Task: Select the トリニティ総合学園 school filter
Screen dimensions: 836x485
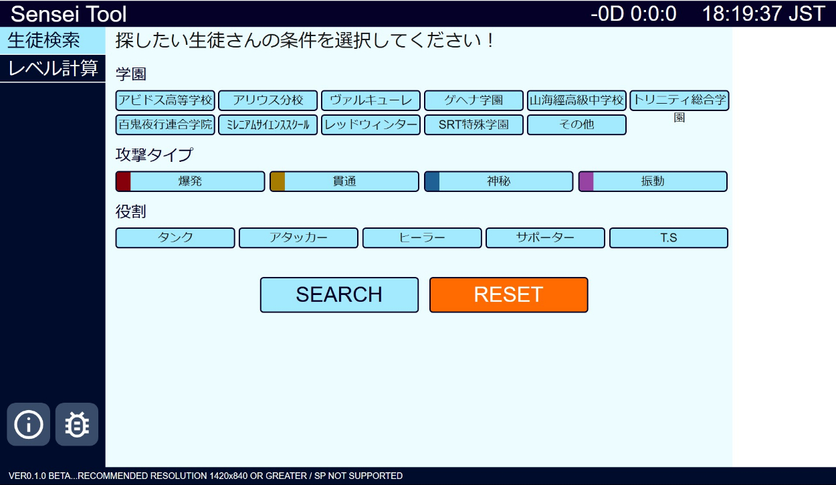Action: pyautogui.click(x=679, y=101)
